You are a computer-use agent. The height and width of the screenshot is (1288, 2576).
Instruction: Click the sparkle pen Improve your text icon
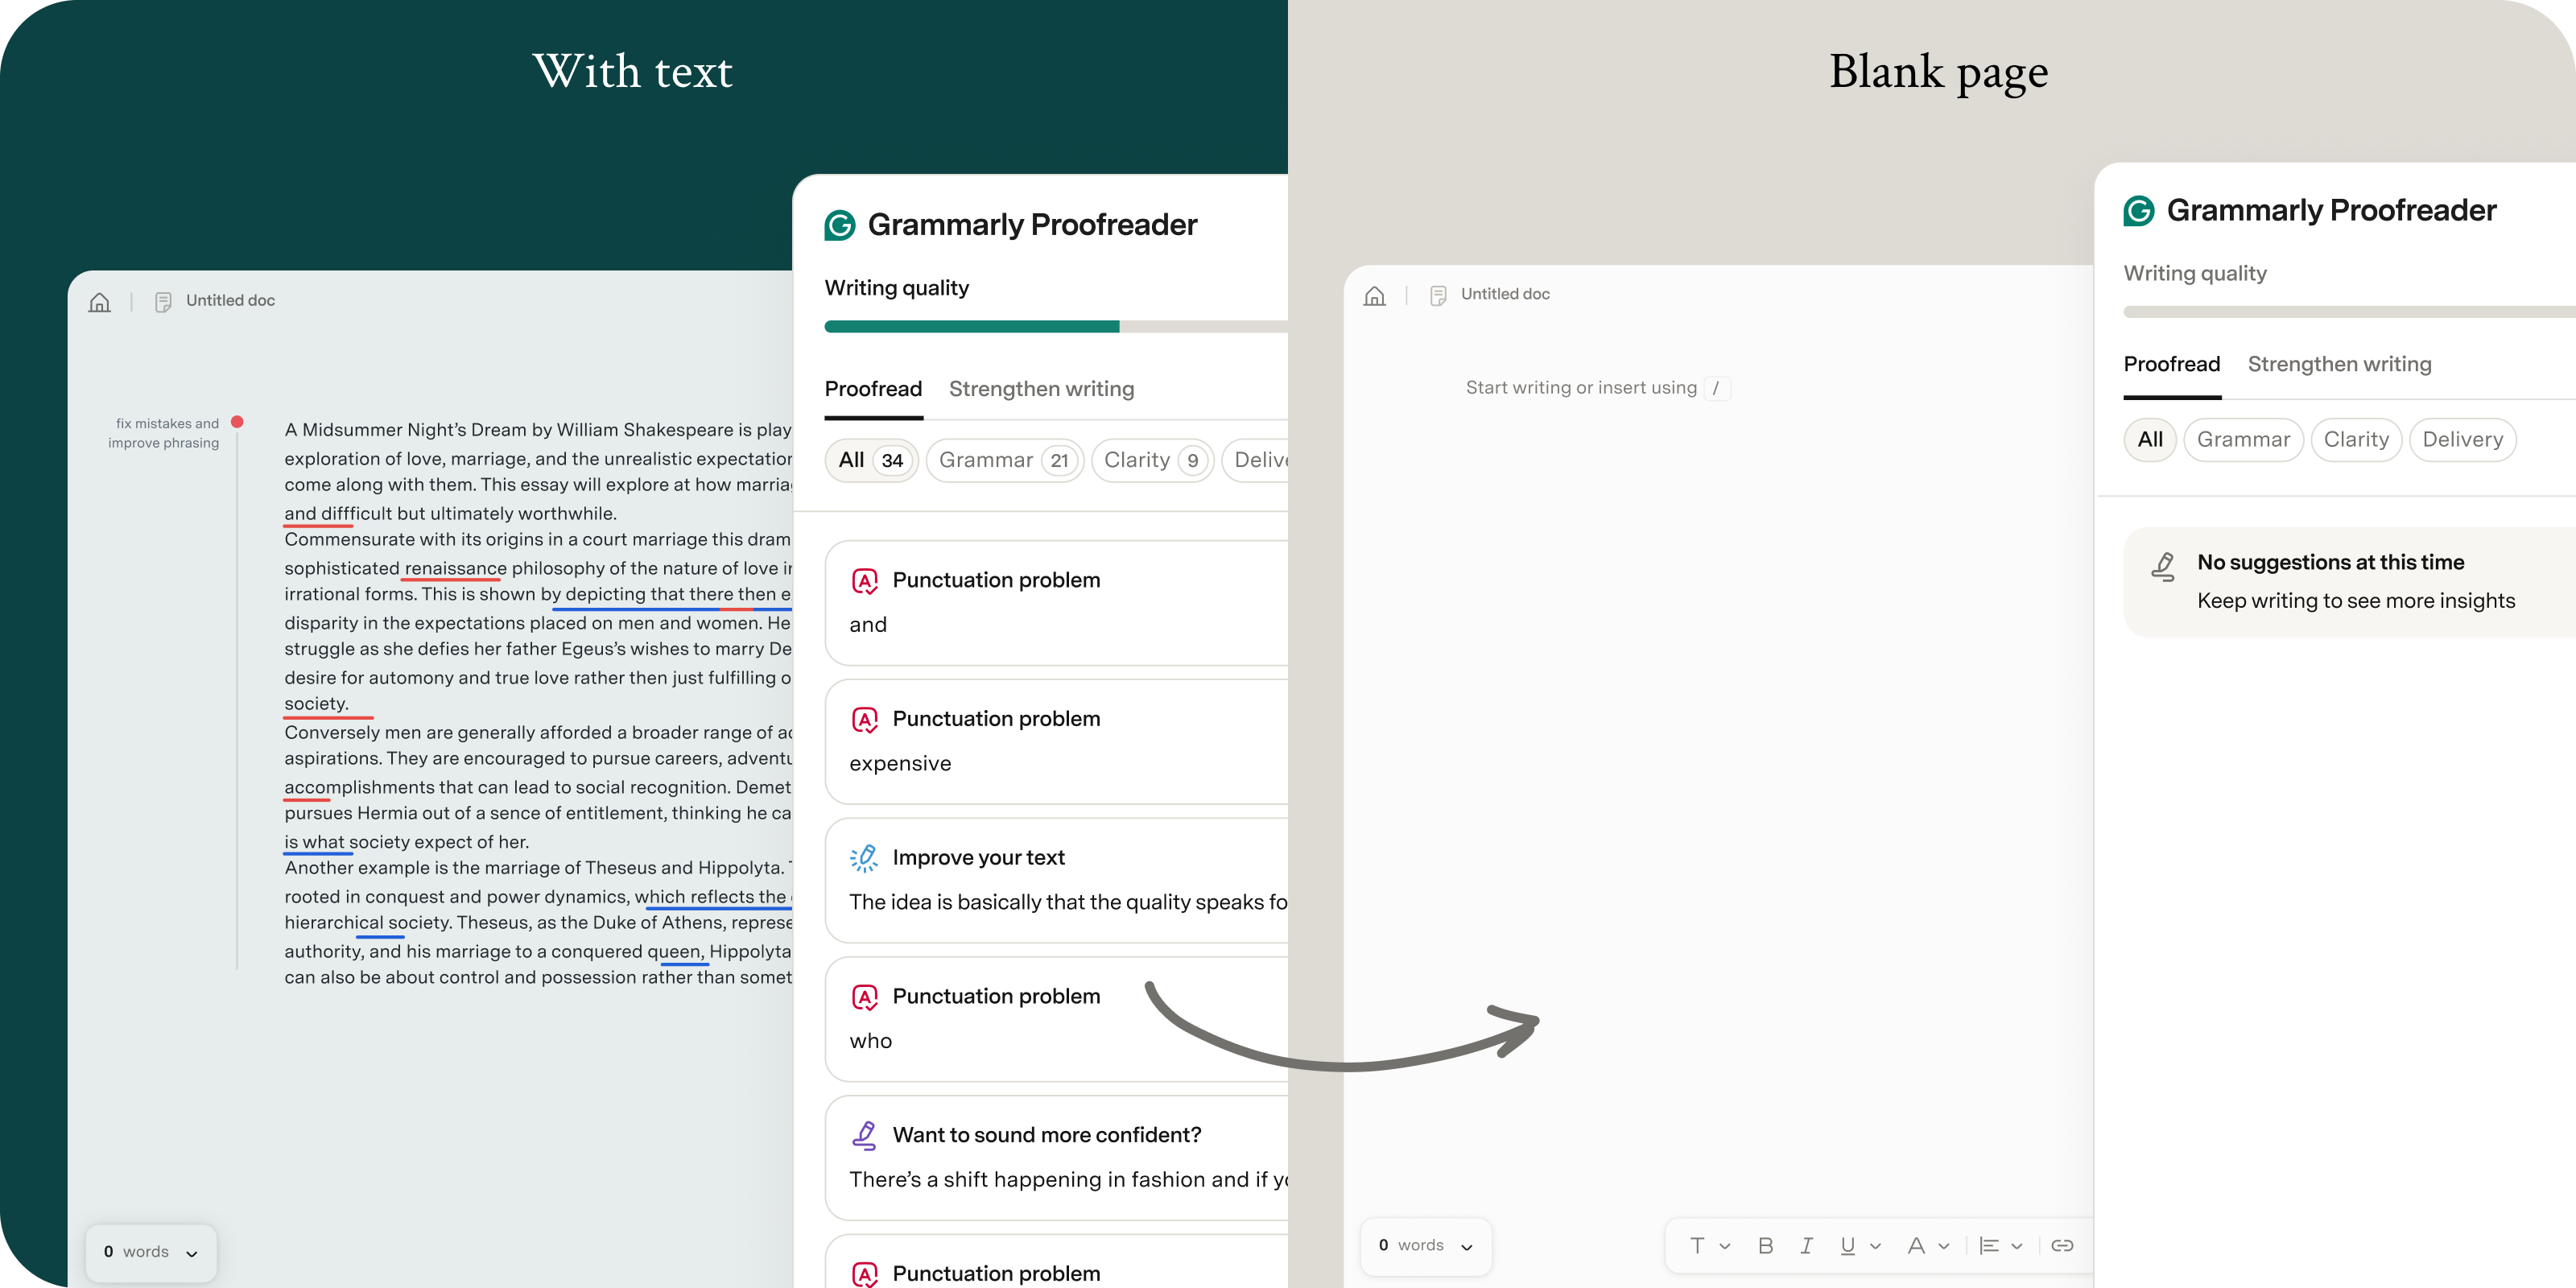click(x=864, y=858)
